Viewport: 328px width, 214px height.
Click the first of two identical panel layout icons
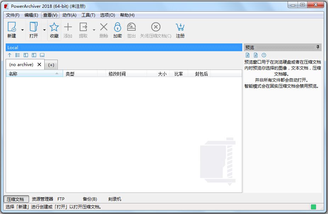pyautogui.click(x=26, y=55)
